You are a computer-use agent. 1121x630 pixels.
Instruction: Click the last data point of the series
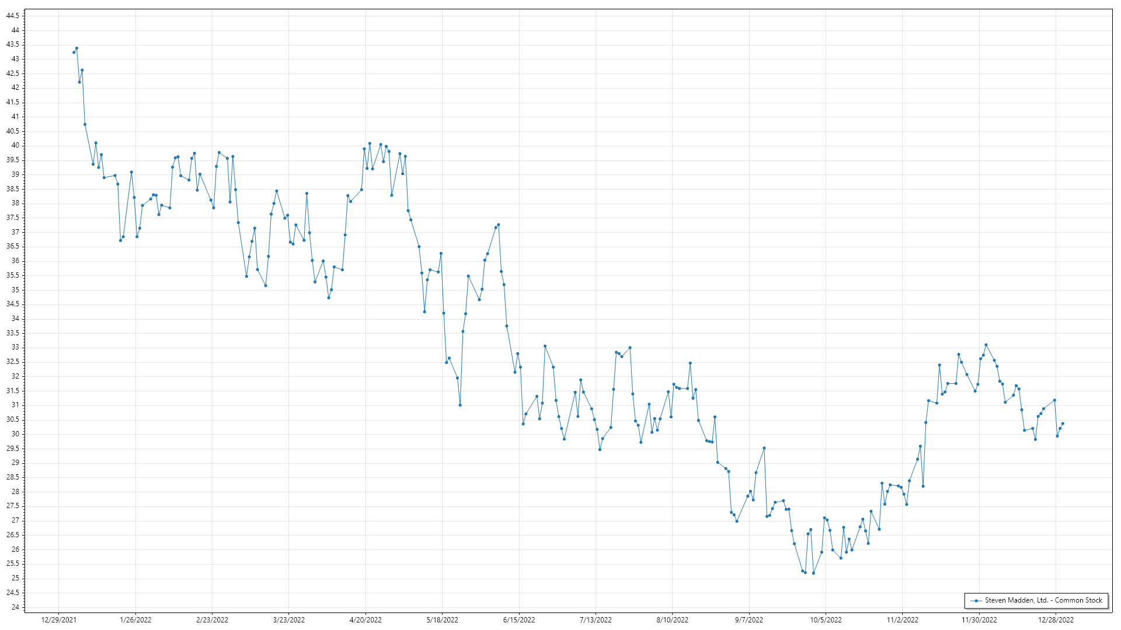tap(1063, 423)
